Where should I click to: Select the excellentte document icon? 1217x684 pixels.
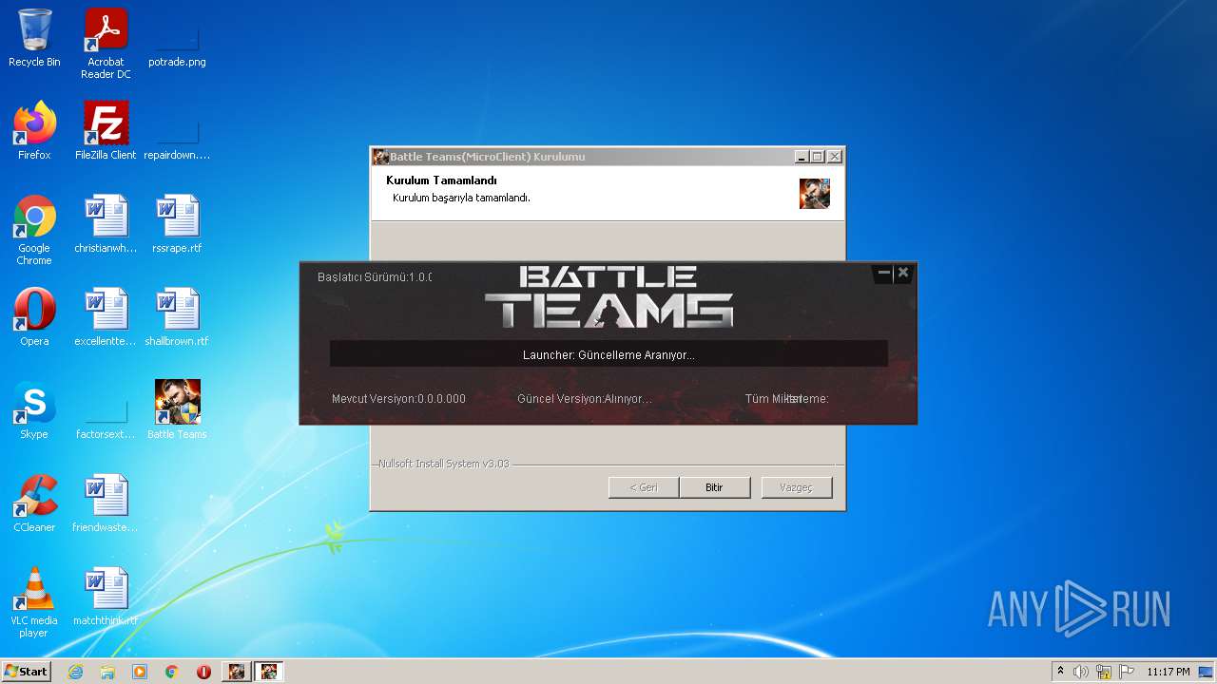[x=106, y=317]
